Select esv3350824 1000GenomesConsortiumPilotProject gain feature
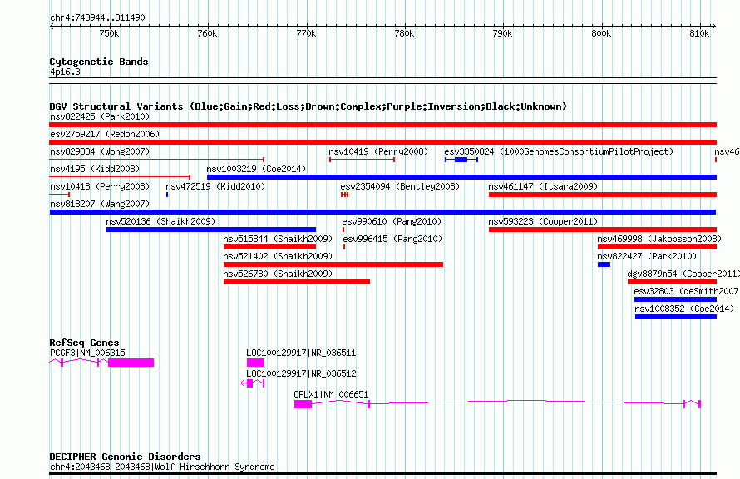740x479 pixels. (461, 160)
